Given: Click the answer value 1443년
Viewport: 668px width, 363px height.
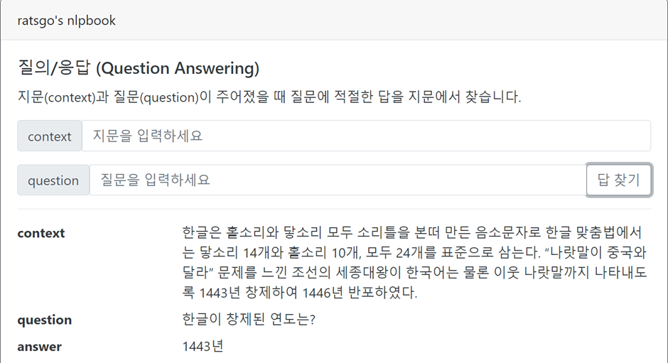Looking at the screenshot, I should tap(203, 346).
